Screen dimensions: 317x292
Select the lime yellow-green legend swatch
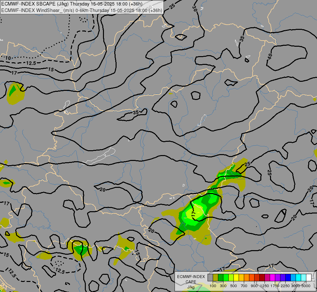coord(231,277)
